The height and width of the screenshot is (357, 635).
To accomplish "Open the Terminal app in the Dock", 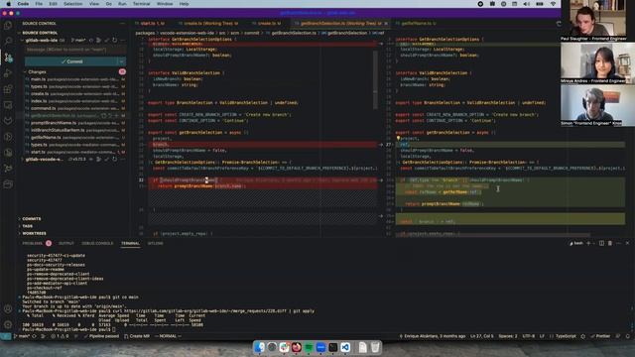I will point(333,347).
